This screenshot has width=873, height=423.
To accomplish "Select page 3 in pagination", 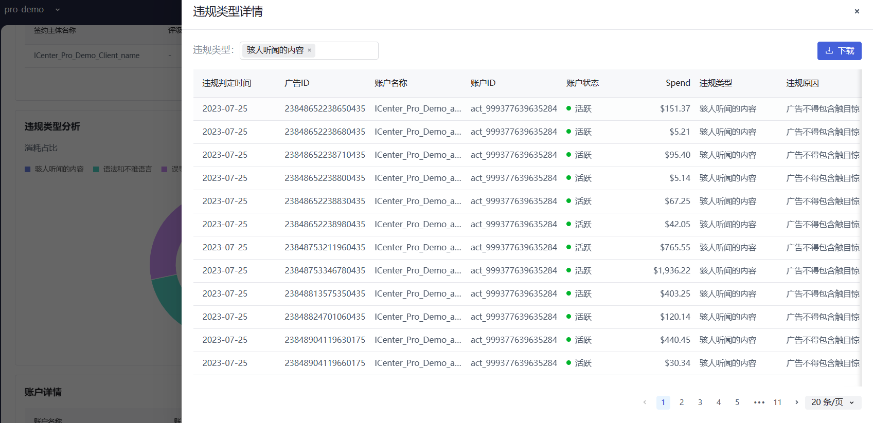I will click(x=700, y=402).
